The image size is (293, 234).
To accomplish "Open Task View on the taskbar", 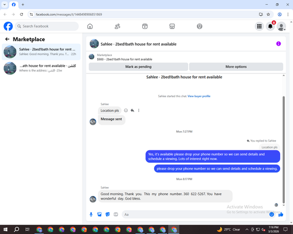I will click(x=28, y=229).
